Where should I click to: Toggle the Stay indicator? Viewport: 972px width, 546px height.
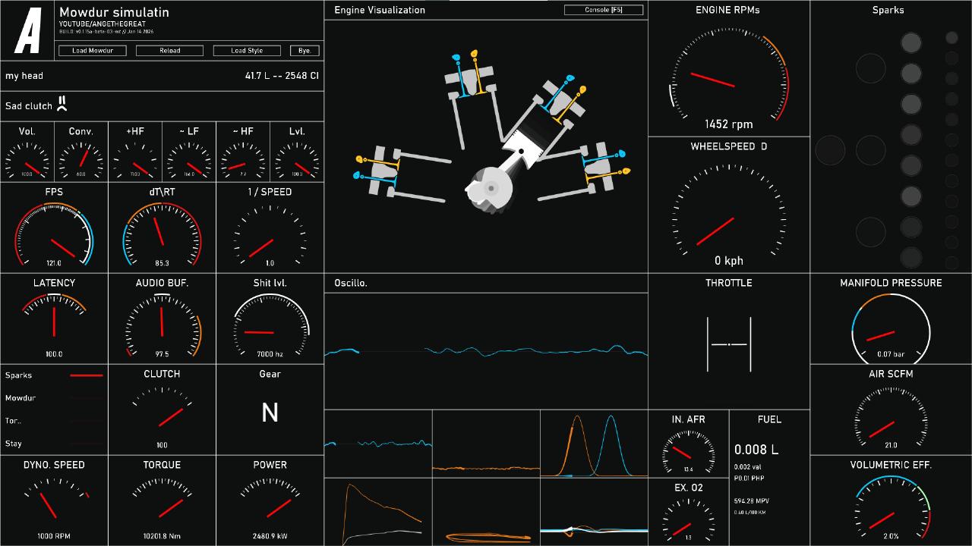[x=86, y=444]
